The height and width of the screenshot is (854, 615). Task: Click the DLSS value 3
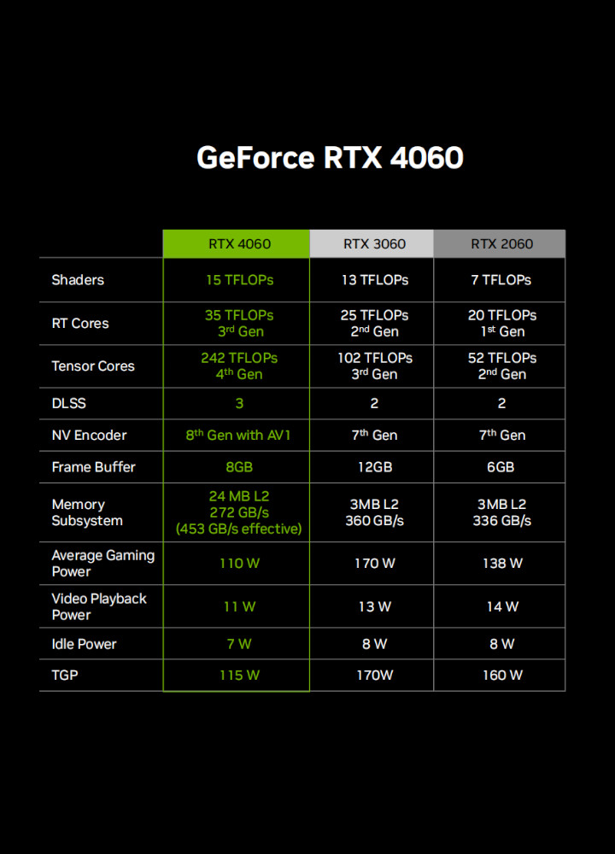click(x=239, y=404)
